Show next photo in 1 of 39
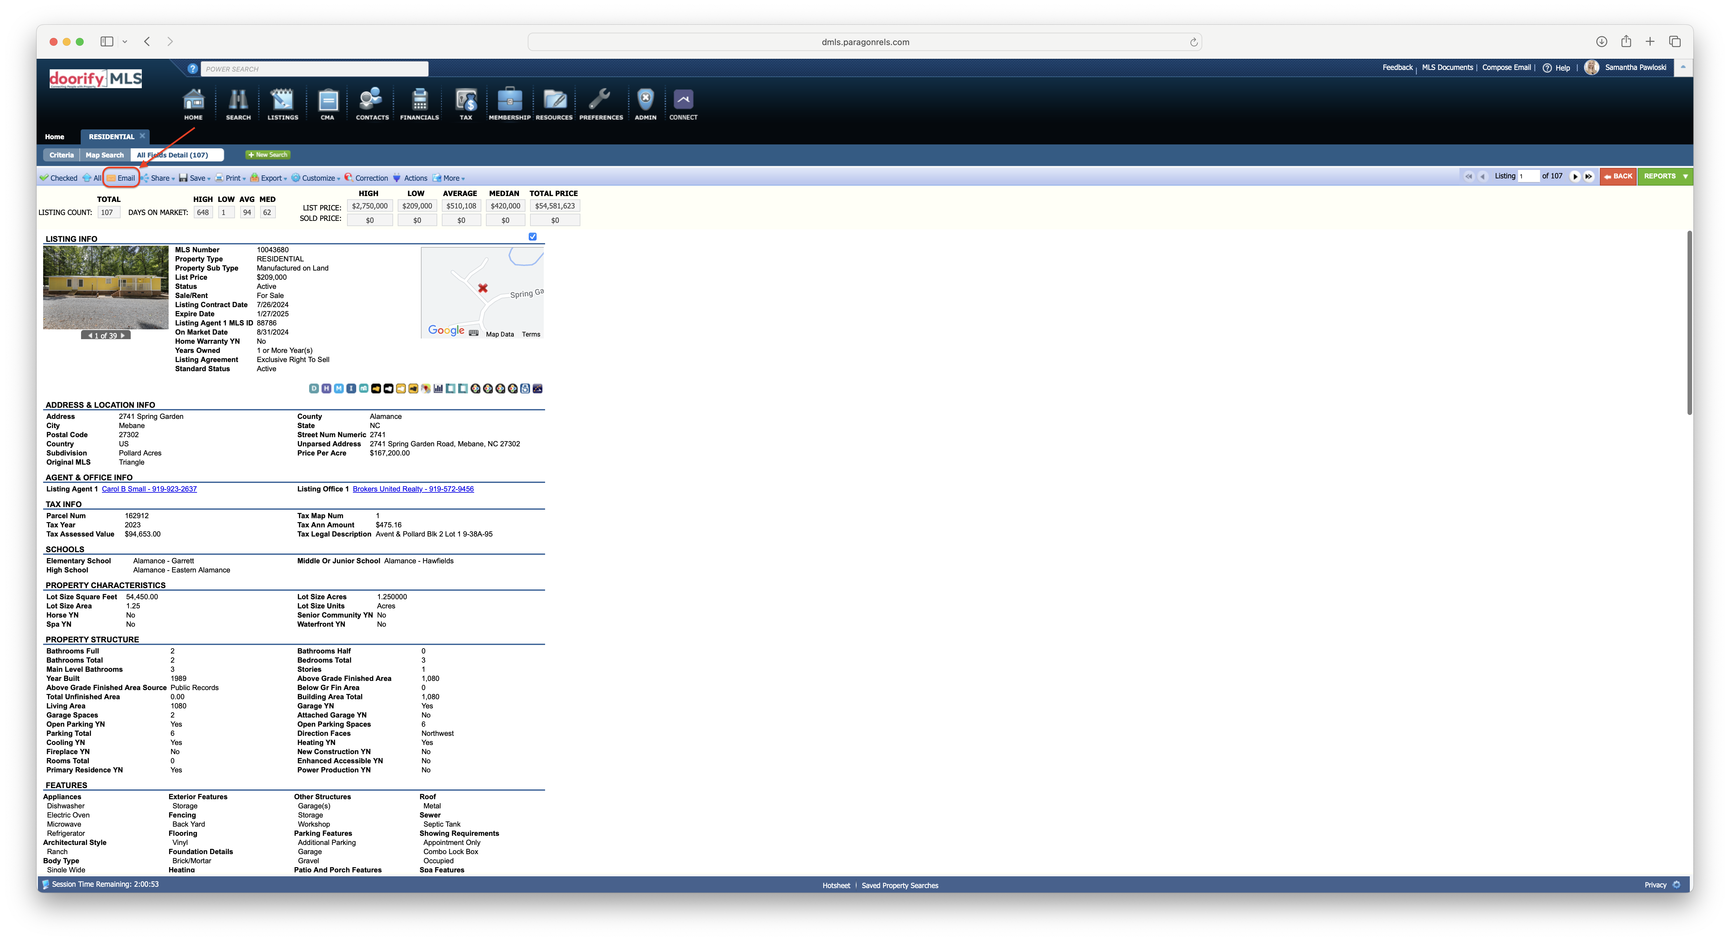 point(123,335)
